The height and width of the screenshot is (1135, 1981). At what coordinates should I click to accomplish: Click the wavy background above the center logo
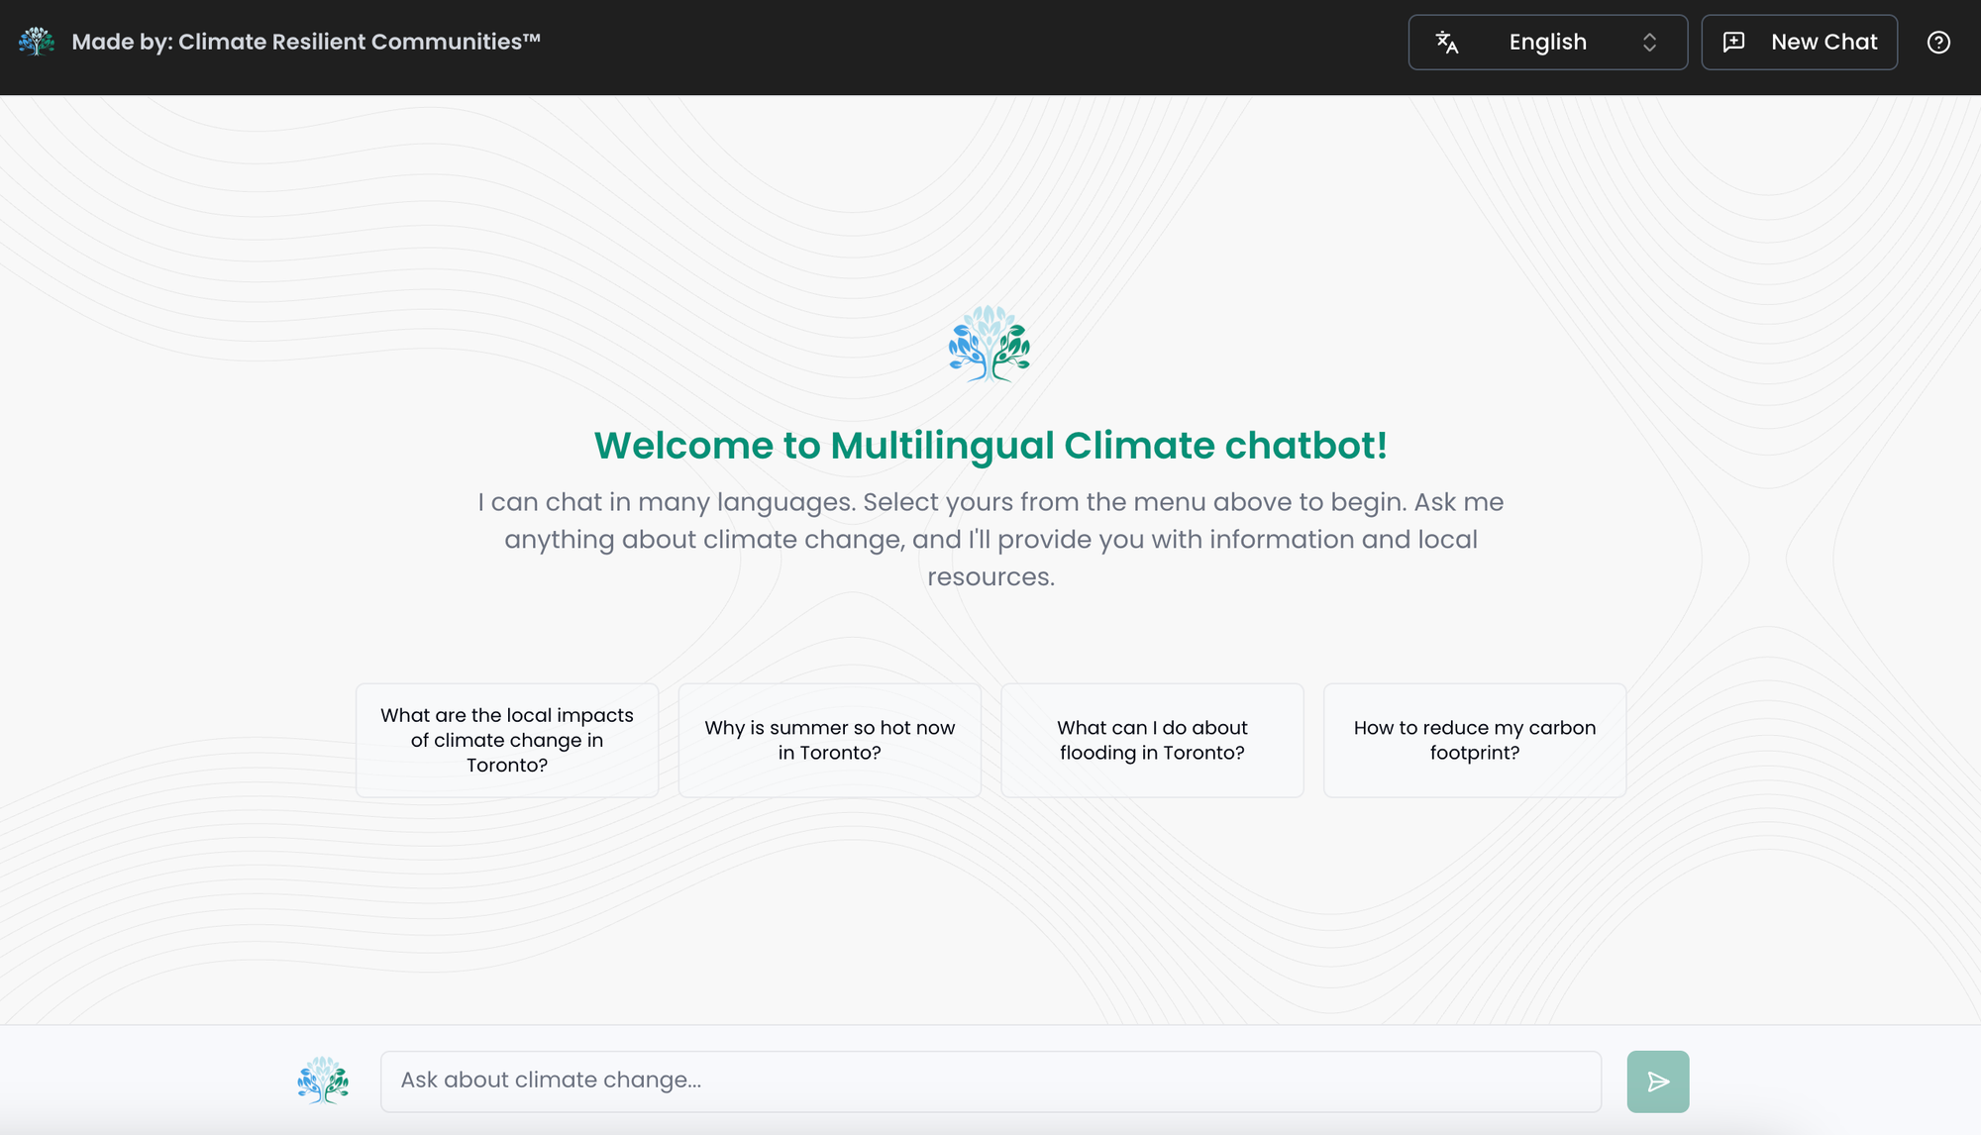coord(990,198)
